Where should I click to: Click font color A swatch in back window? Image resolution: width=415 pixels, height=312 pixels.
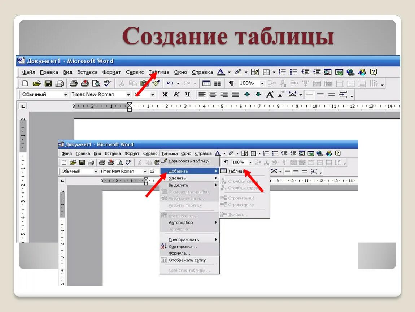[221, 72]
